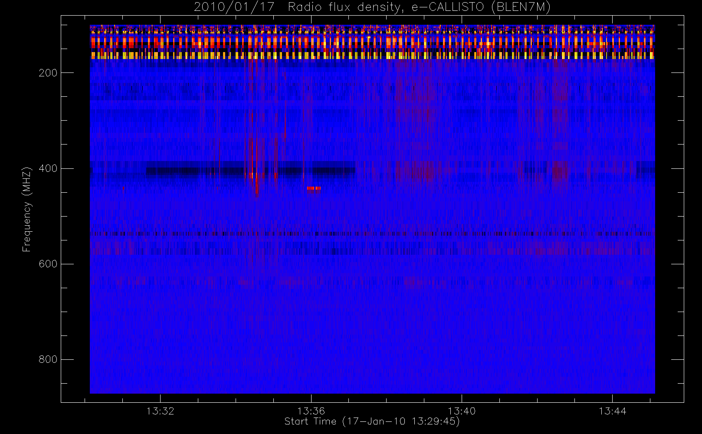Click the '13:32' time tick label
This screenshot has height=434, width=702.
point(160,411)
